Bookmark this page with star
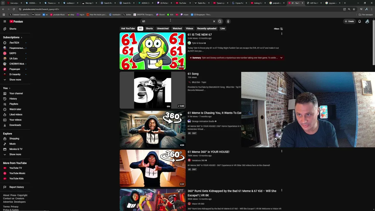This screenshot has width=375, height=211. click(354, 9)
